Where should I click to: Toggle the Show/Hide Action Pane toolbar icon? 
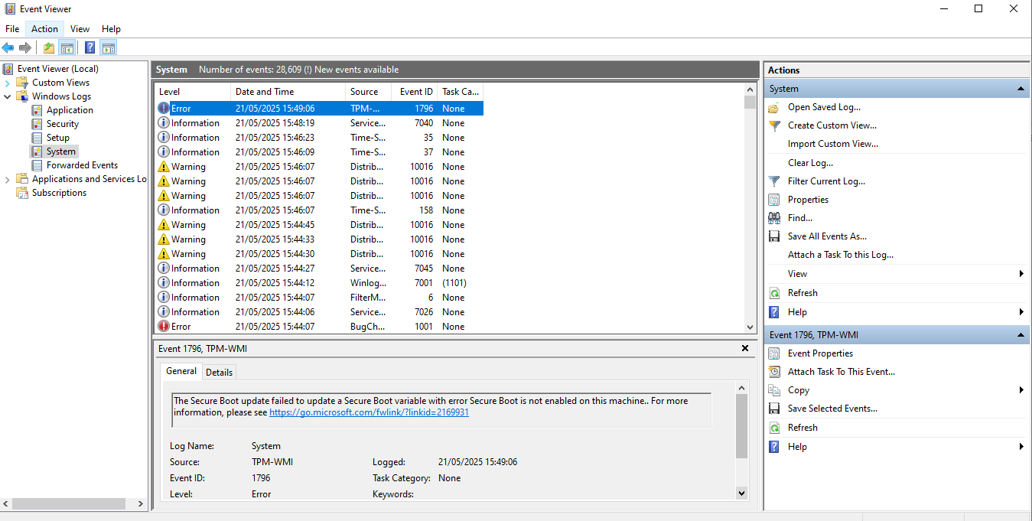(x=109, y=48)
